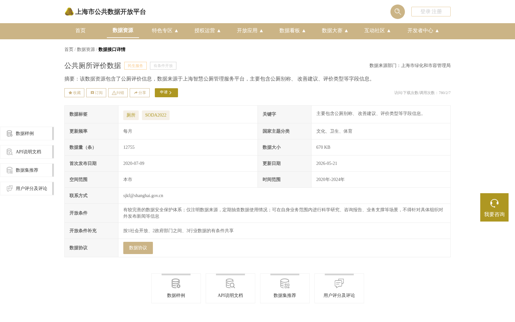Click the visit count text 780/2/7
Image resolution: width=515 pixels, height=322 pixels.
[x=445, y=93]
